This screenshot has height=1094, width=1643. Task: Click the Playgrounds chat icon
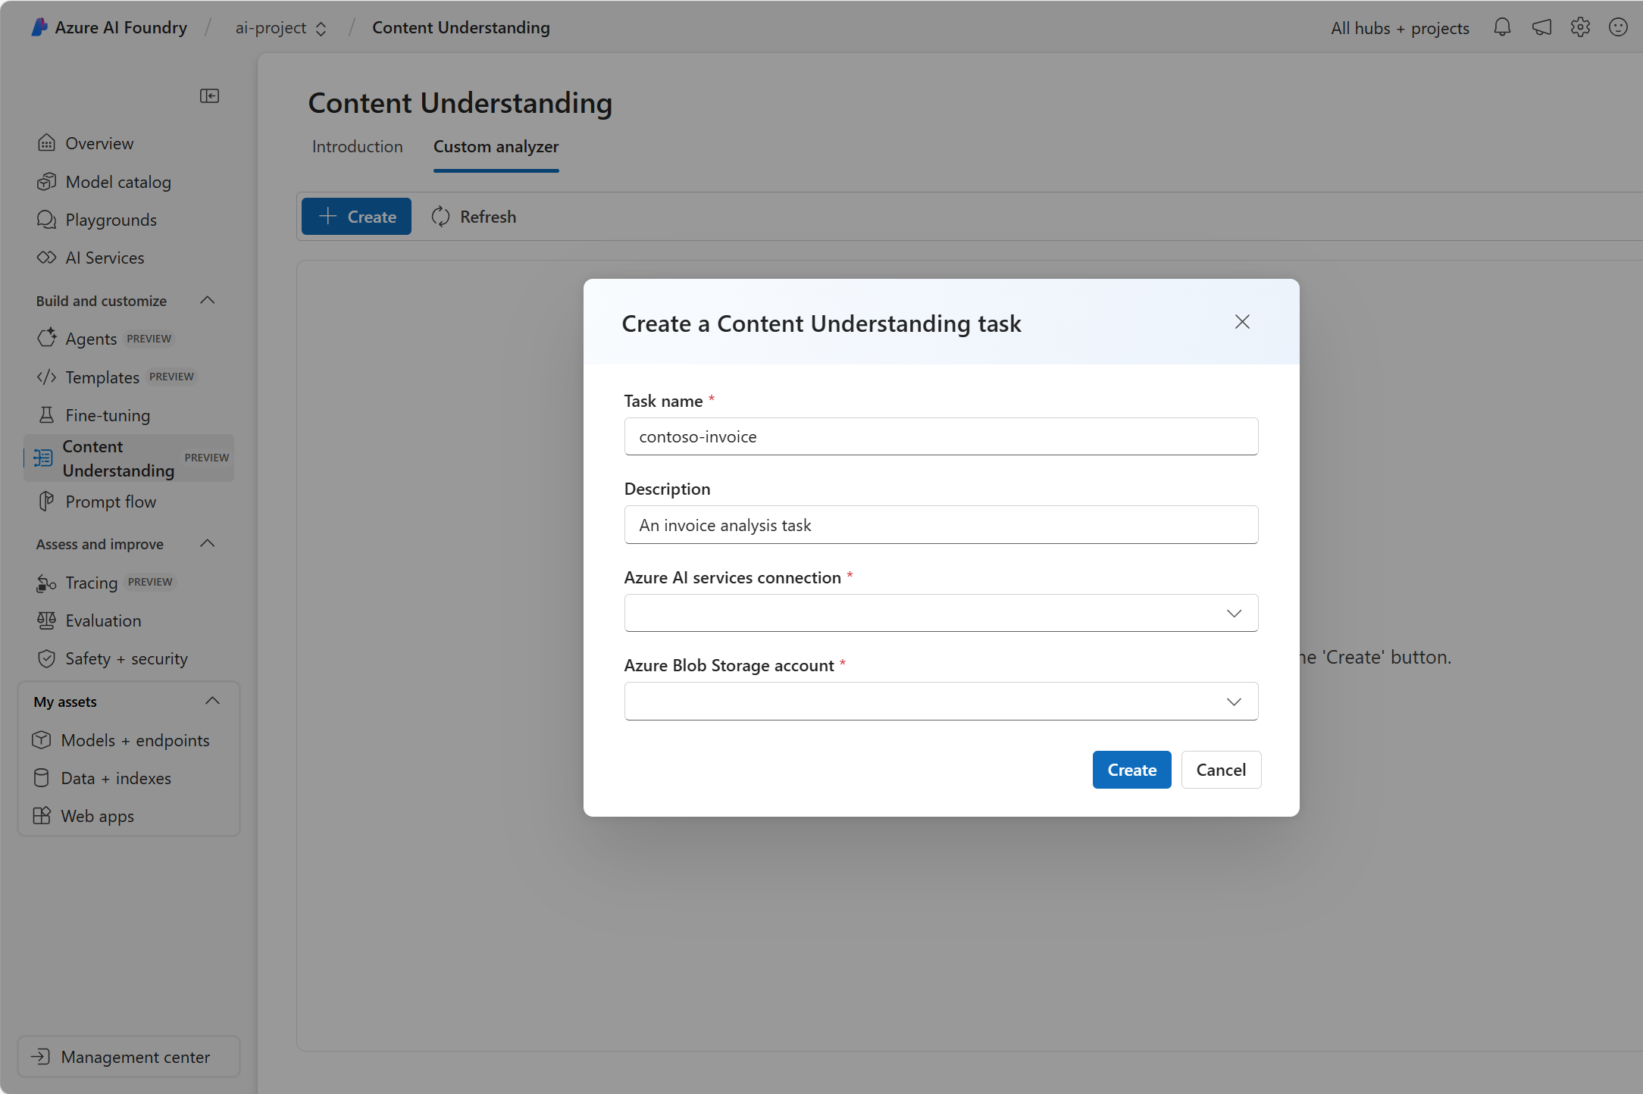pos(46,220)
